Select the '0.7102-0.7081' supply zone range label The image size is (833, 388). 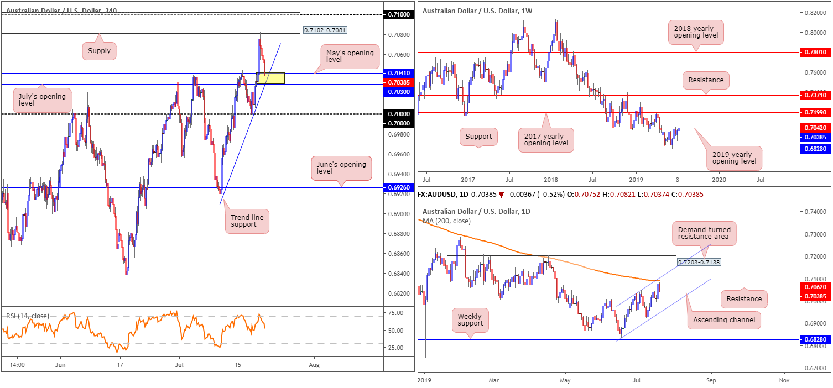click(325, 30)
